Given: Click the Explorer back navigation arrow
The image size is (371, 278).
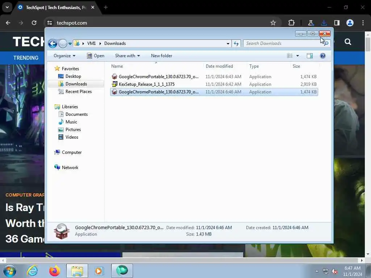Looking at the screenshot, I should coord(53,43).
